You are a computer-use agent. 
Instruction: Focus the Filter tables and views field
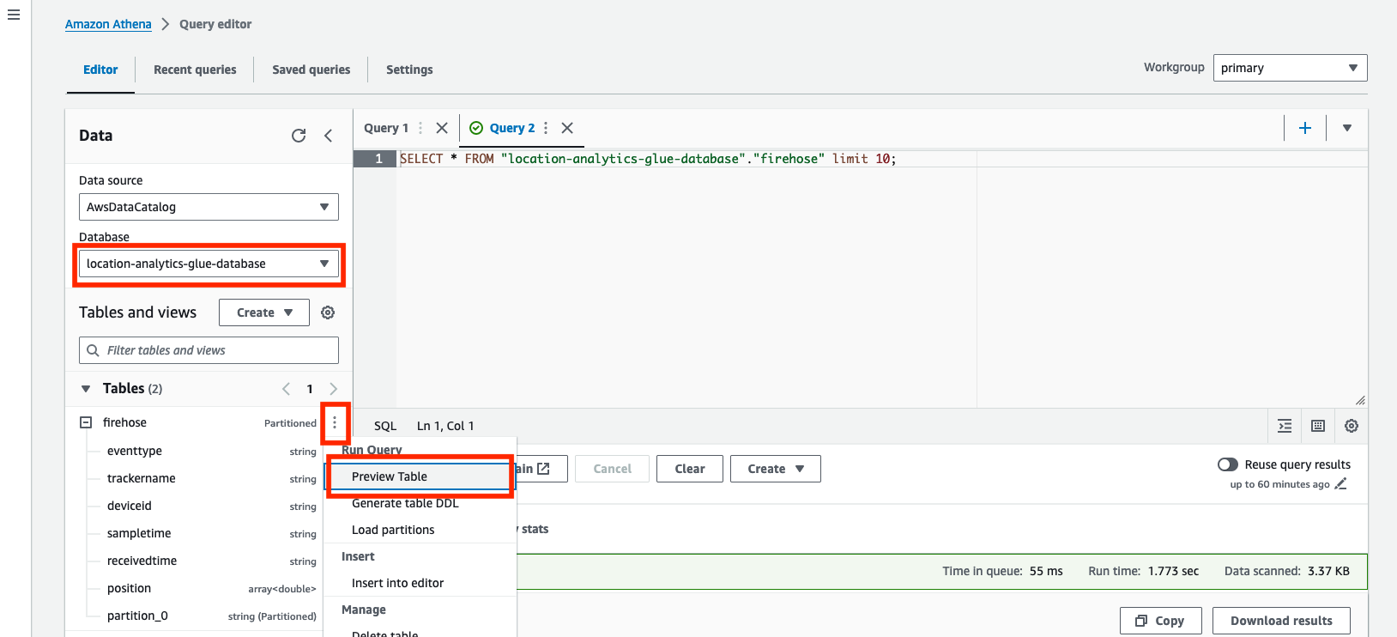209,350
